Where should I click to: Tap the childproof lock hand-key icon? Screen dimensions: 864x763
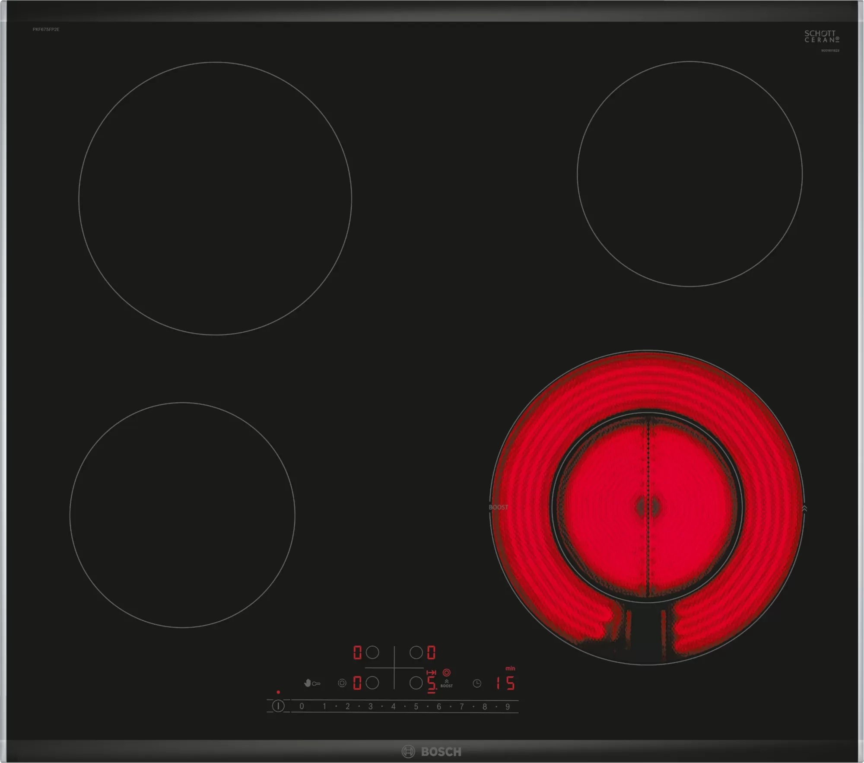(x=311, y=683)
